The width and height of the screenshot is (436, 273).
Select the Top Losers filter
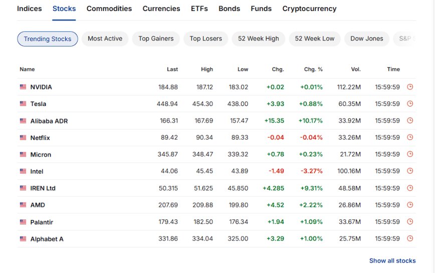tap(206, 38)
